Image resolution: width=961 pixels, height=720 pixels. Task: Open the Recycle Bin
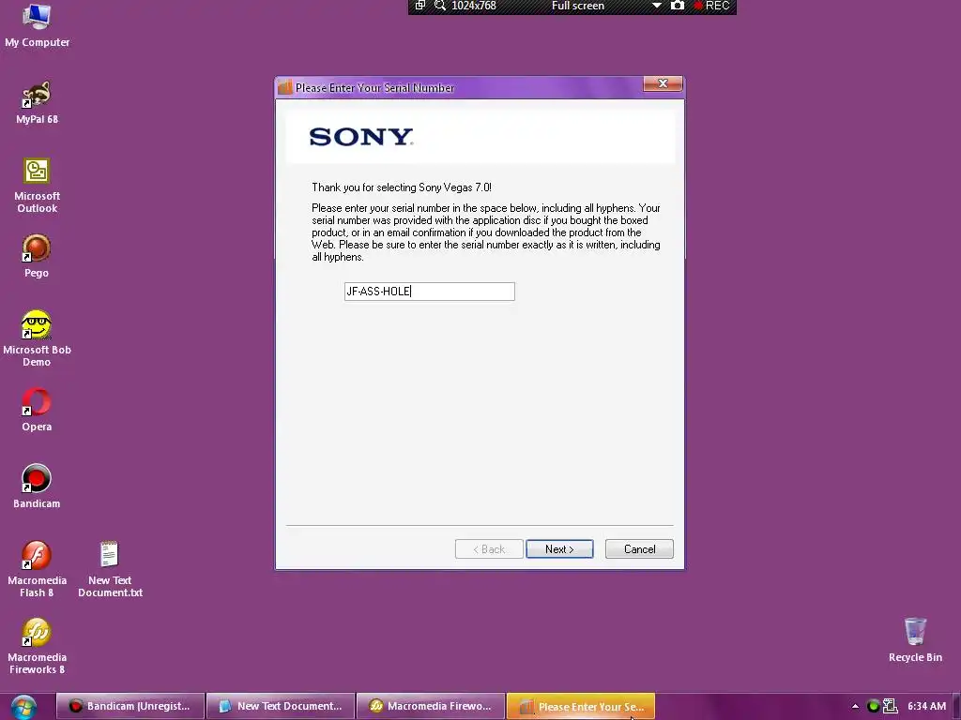point(915,639)
